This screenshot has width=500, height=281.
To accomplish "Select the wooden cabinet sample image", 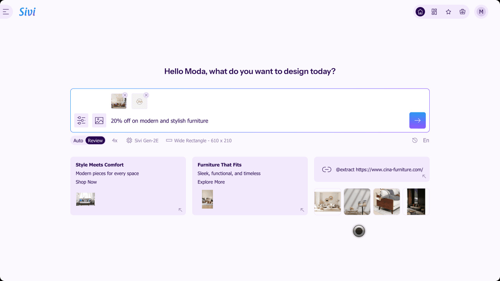I will [387, 202].
